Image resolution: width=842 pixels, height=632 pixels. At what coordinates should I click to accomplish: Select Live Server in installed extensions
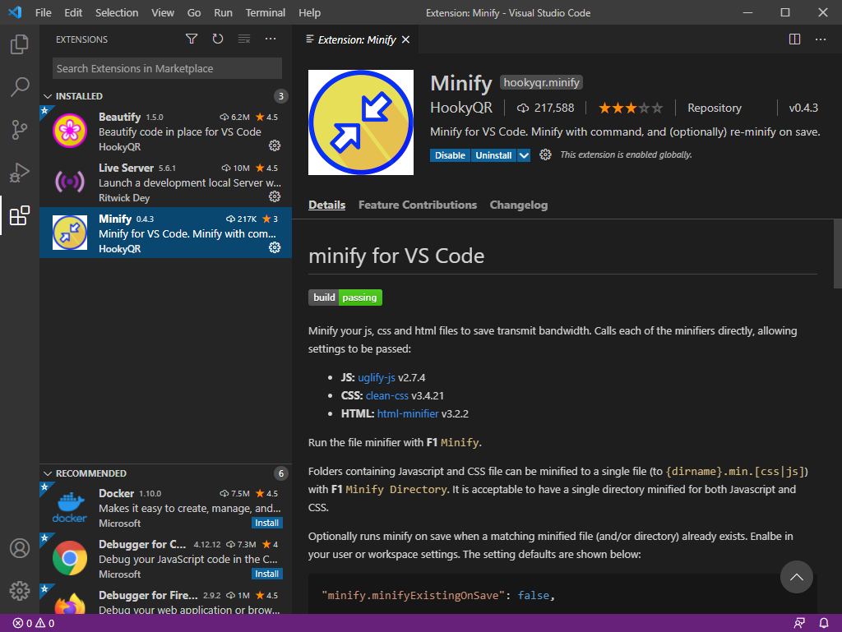[165, 182]
